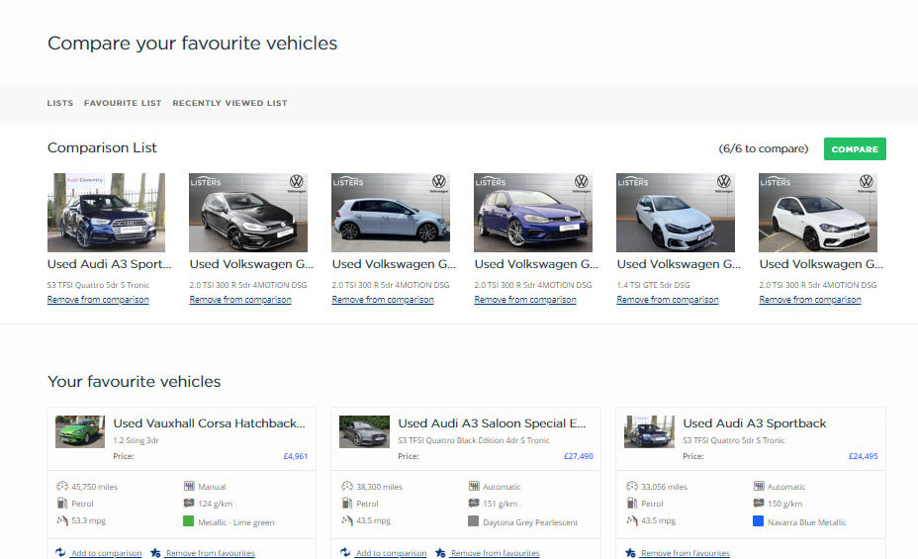Click the (6/6 to compare) counter text
The image size is (918, 559).
[764, 148]
